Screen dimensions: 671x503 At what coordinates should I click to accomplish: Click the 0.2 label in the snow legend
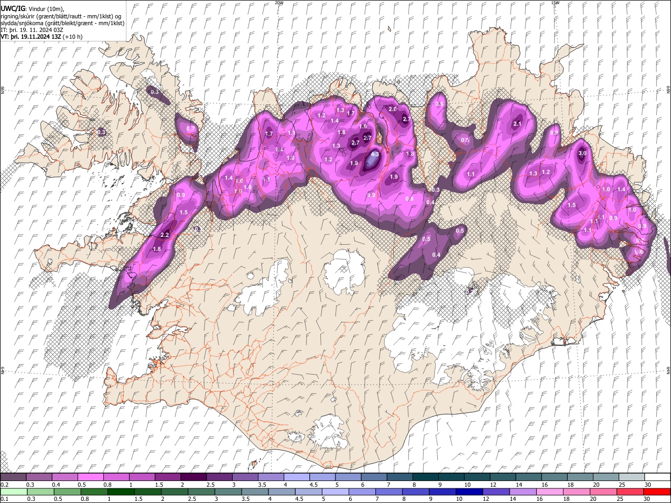[x=4, y=485]
